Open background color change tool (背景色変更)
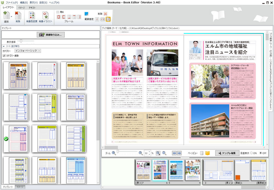 click(33, 16)
